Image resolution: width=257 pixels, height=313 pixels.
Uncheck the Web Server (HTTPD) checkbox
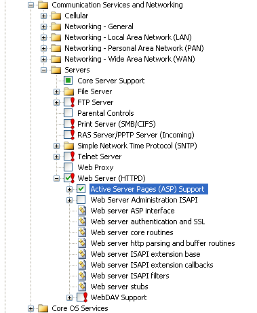point(68,178)
